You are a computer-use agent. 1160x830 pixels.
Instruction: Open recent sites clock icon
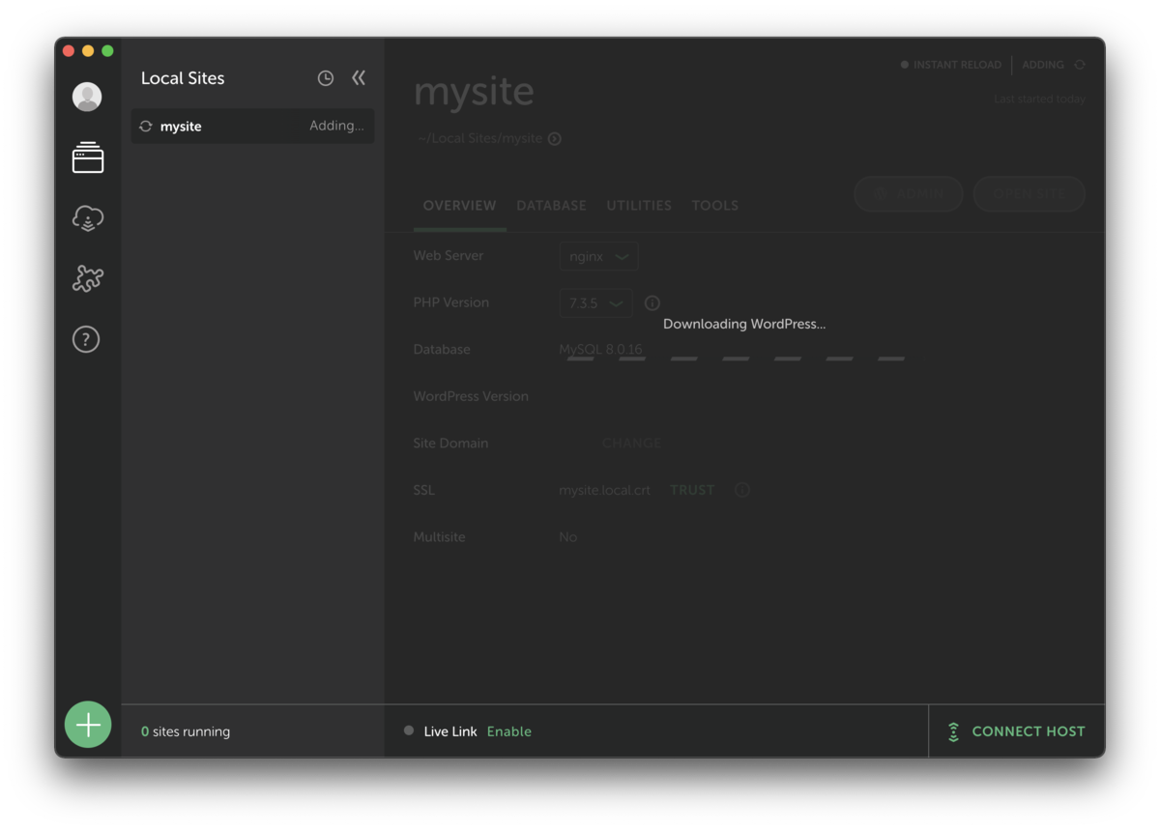click(x=326, y=78)
